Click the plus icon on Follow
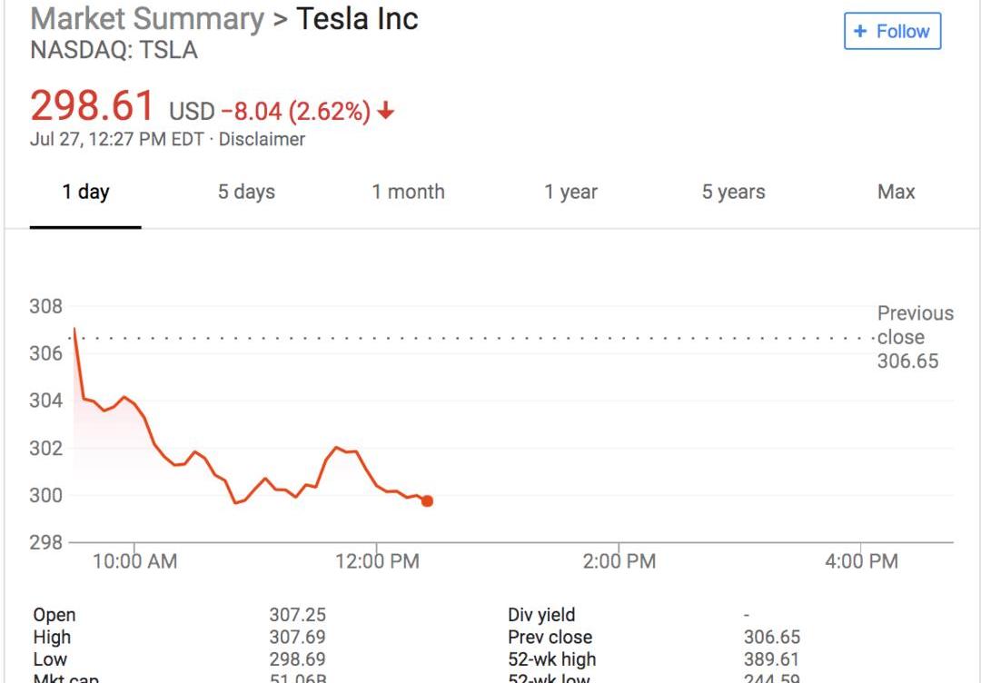The height and width of the screenshot is (683, 981). tap(860, 32)
